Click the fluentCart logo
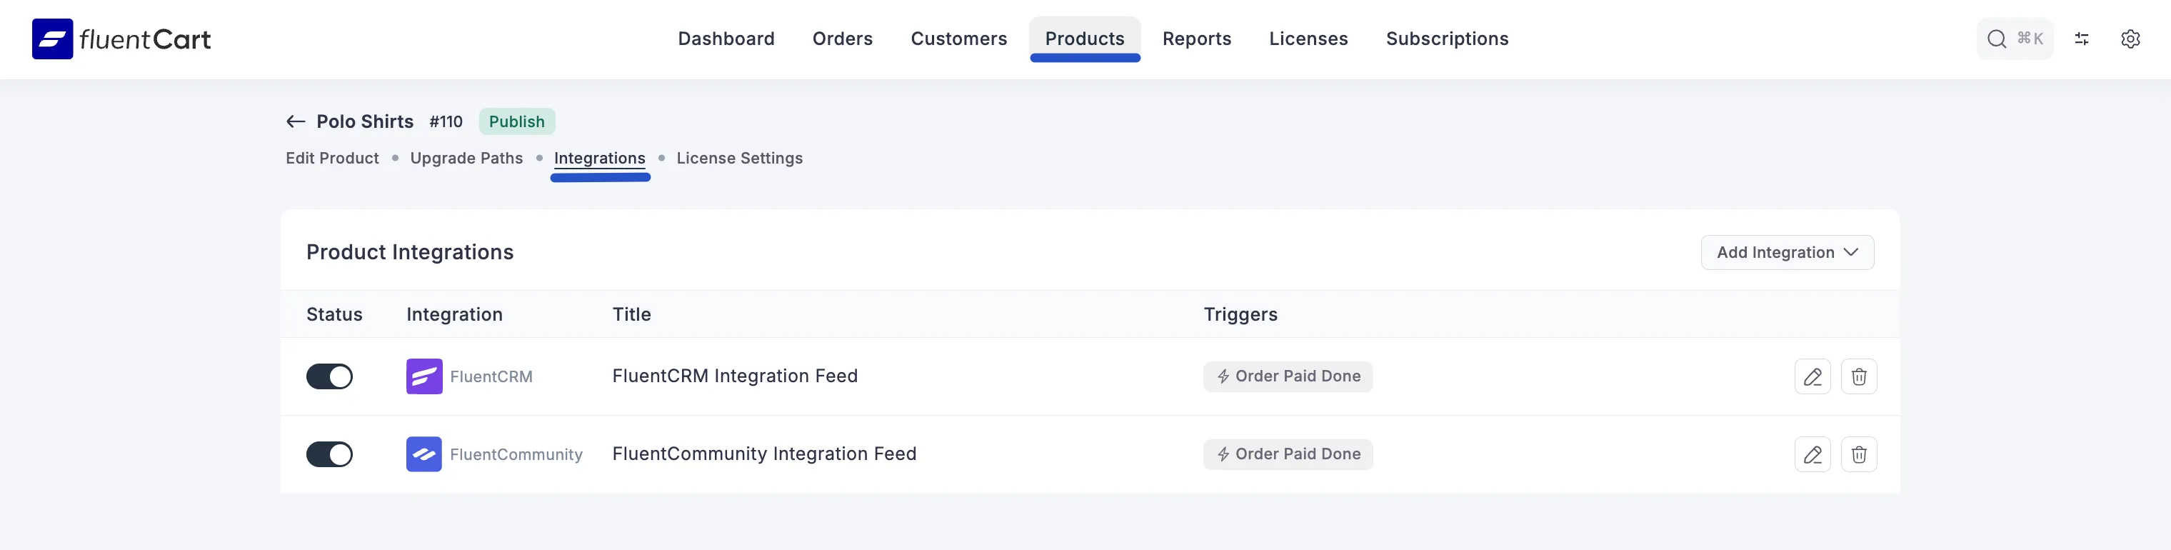 click(x=121, y=38)
